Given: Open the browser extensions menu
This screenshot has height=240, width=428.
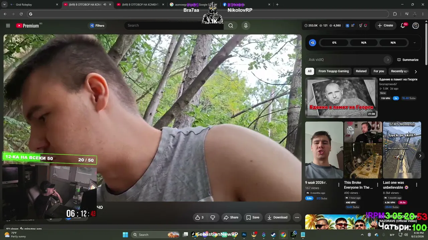Looking at the screenshot, I should (395, 14).
